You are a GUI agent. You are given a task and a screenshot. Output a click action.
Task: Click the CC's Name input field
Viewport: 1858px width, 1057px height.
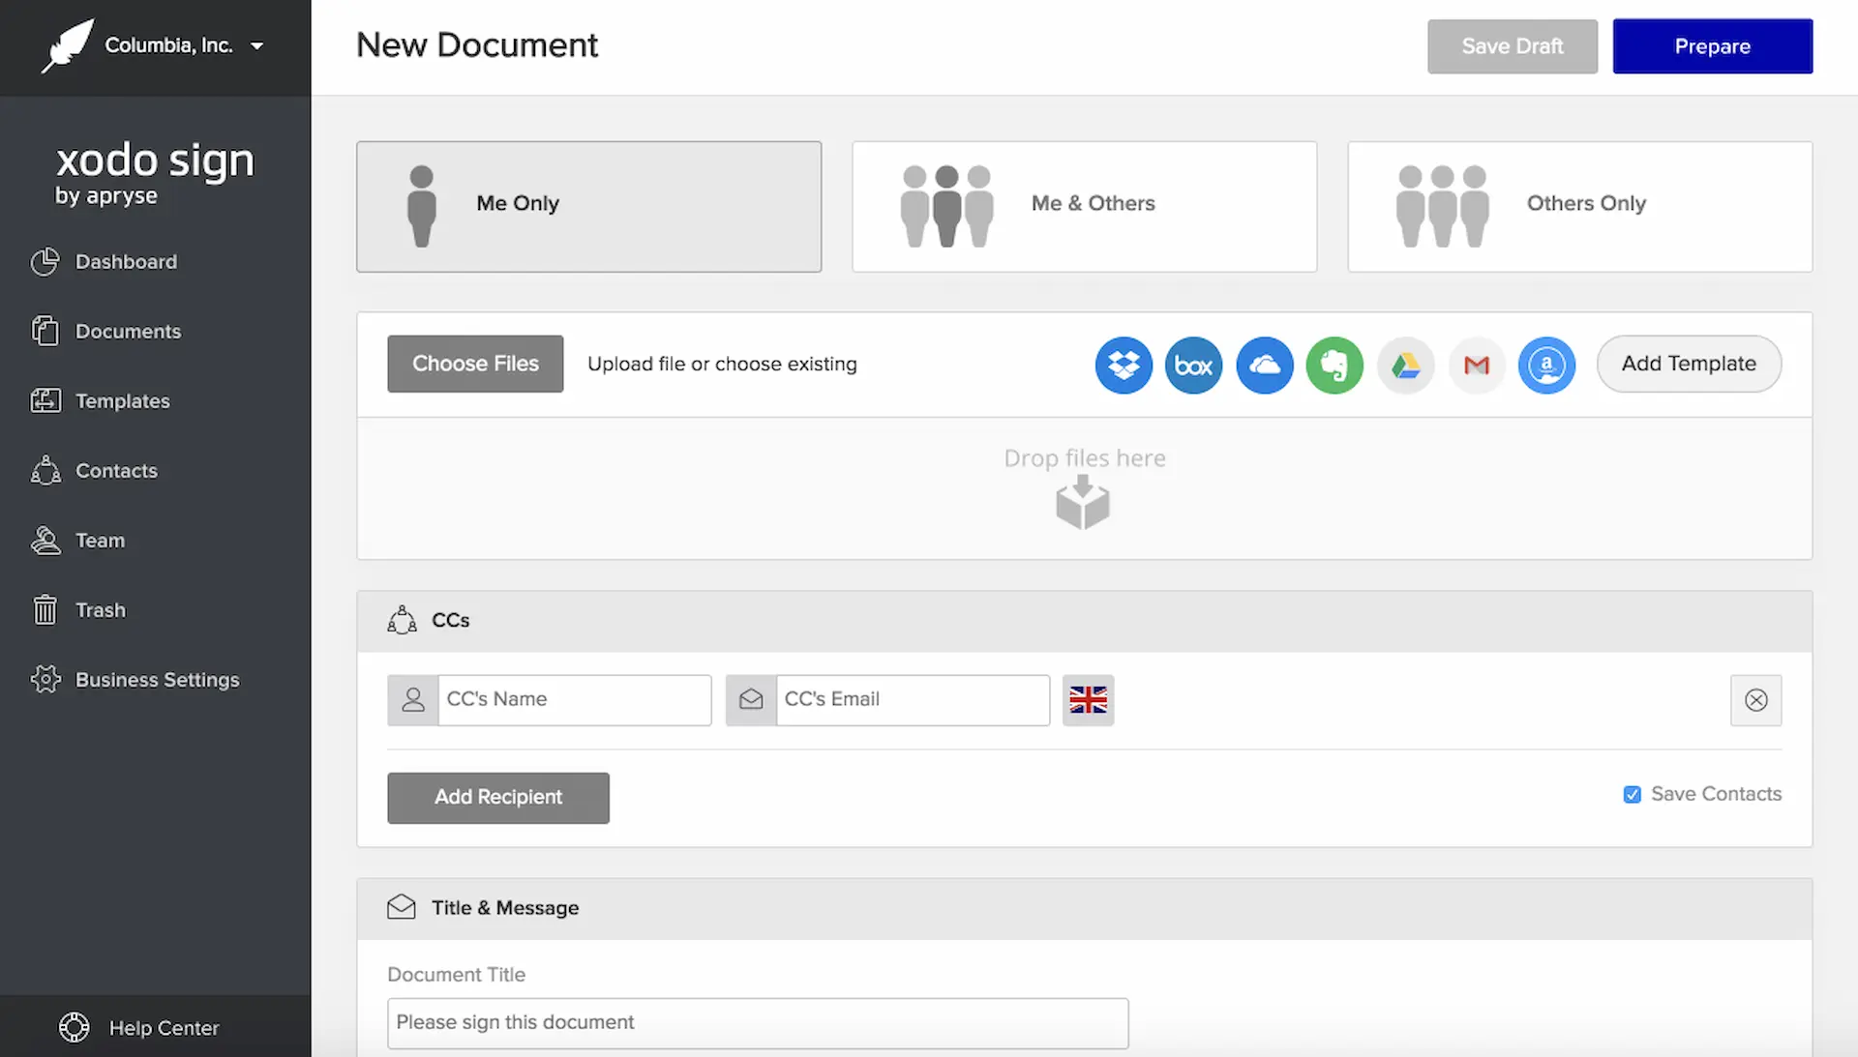coord(575,700)
